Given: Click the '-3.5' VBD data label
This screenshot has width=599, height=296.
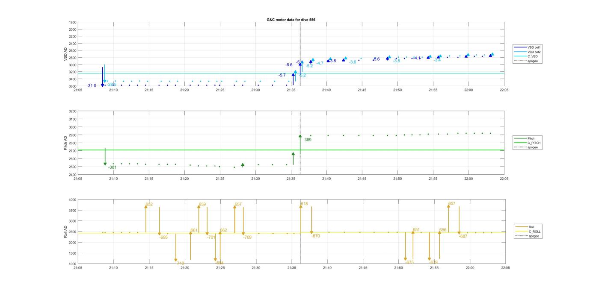Looking at the screenshot, I should coord(397,61).
